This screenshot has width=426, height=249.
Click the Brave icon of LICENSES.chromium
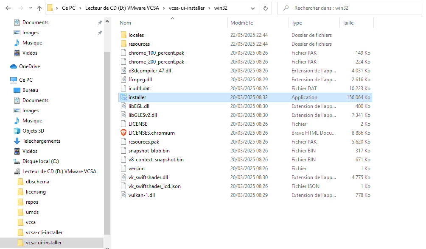123,133
